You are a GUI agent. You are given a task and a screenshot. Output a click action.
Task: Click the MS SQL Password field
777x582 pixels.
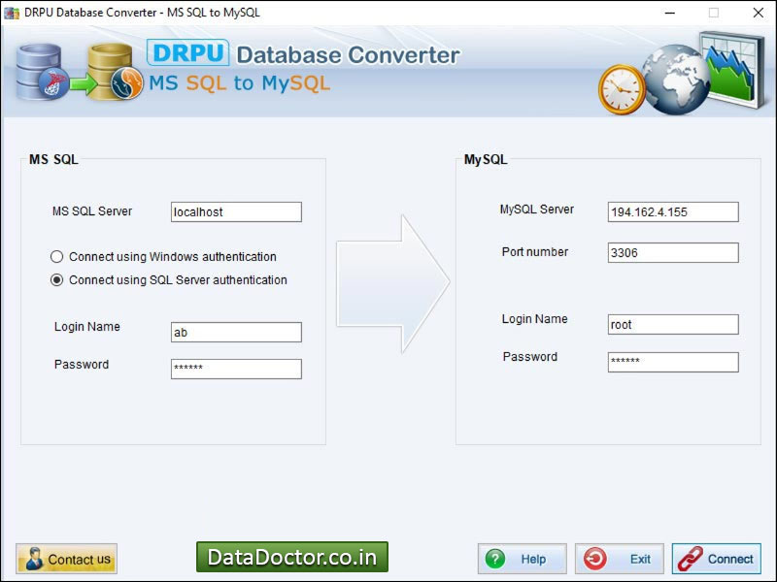click(x=236, y=369)
